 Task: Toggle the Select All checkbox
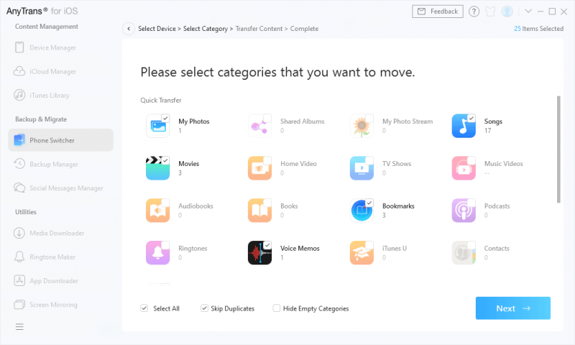[144, 308]
